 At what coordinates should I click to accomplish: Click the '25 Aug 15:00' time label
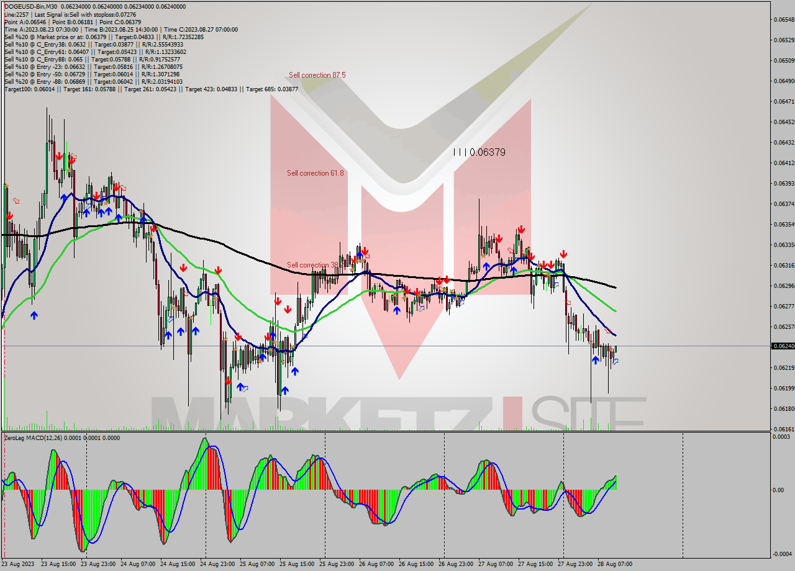[x=297, y=564]
